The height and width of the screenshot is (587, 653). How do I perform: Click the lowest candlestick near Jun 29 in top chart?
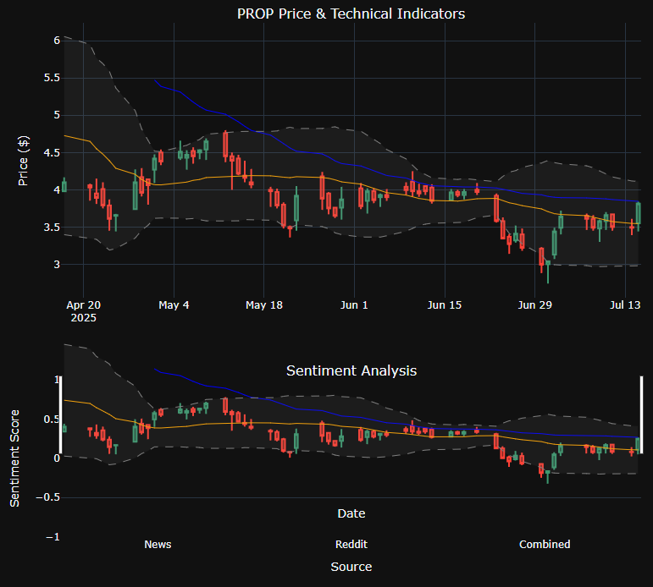pyautogui.click(x=548, y=272)
